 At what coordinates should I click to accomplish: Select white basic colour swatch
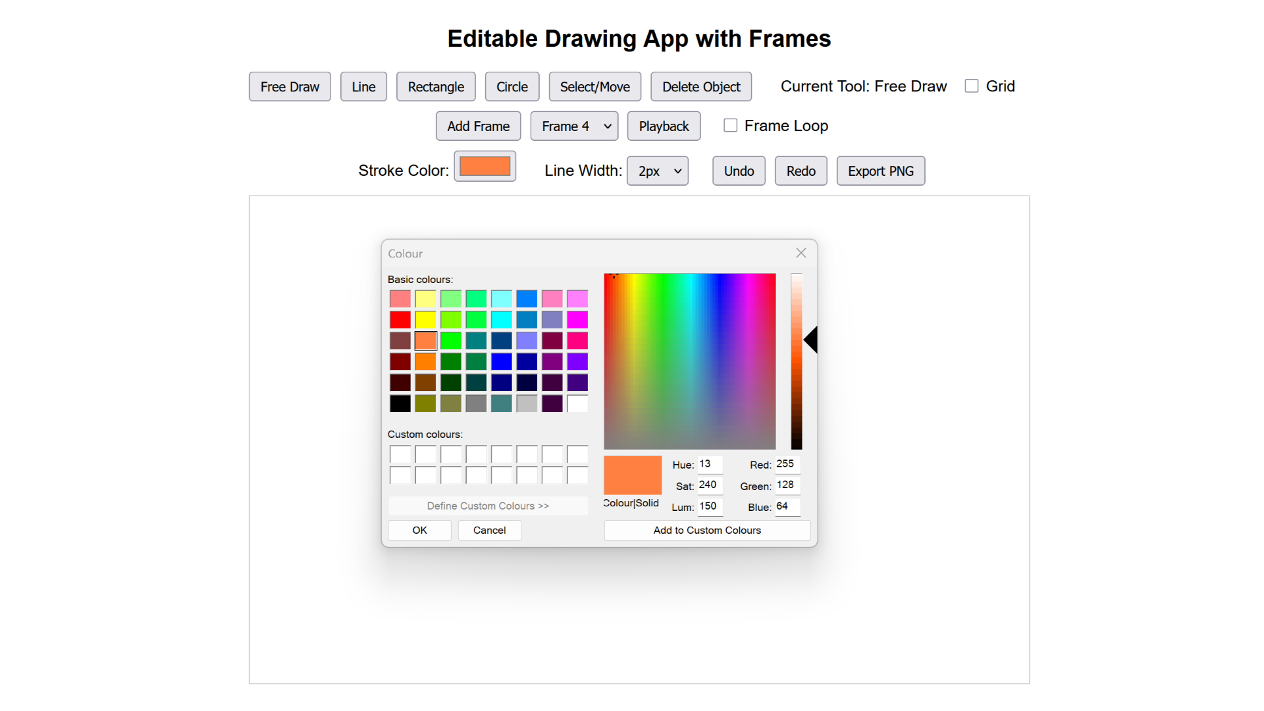pos(577,404)
